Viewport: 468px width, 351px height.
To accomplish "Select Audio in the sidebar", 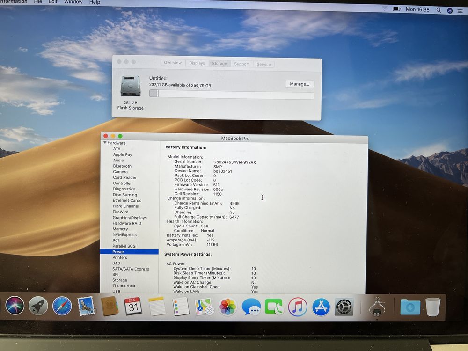I will pyautogui.click(x=118, y=160).
